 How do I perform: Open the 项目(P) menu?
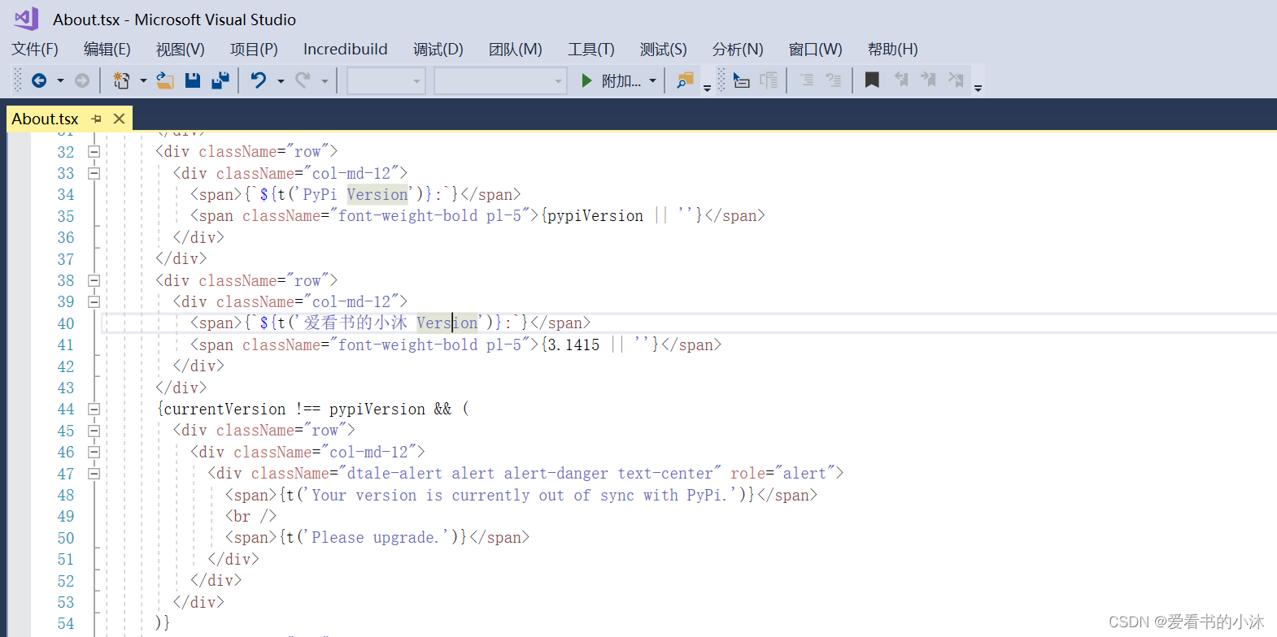tap(254, 49)
